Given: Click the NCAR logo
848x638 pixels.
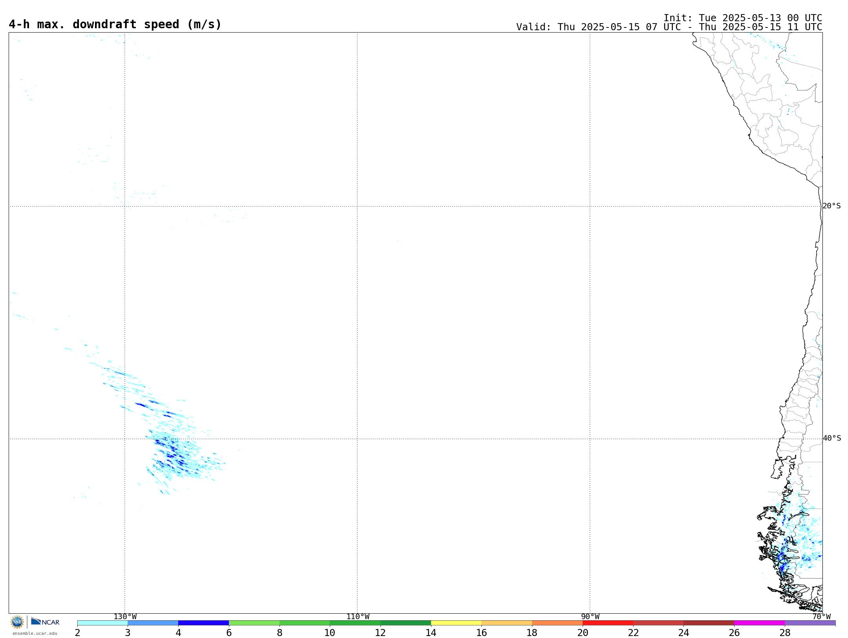Looking at the screenshot, I should pos(45,622).
